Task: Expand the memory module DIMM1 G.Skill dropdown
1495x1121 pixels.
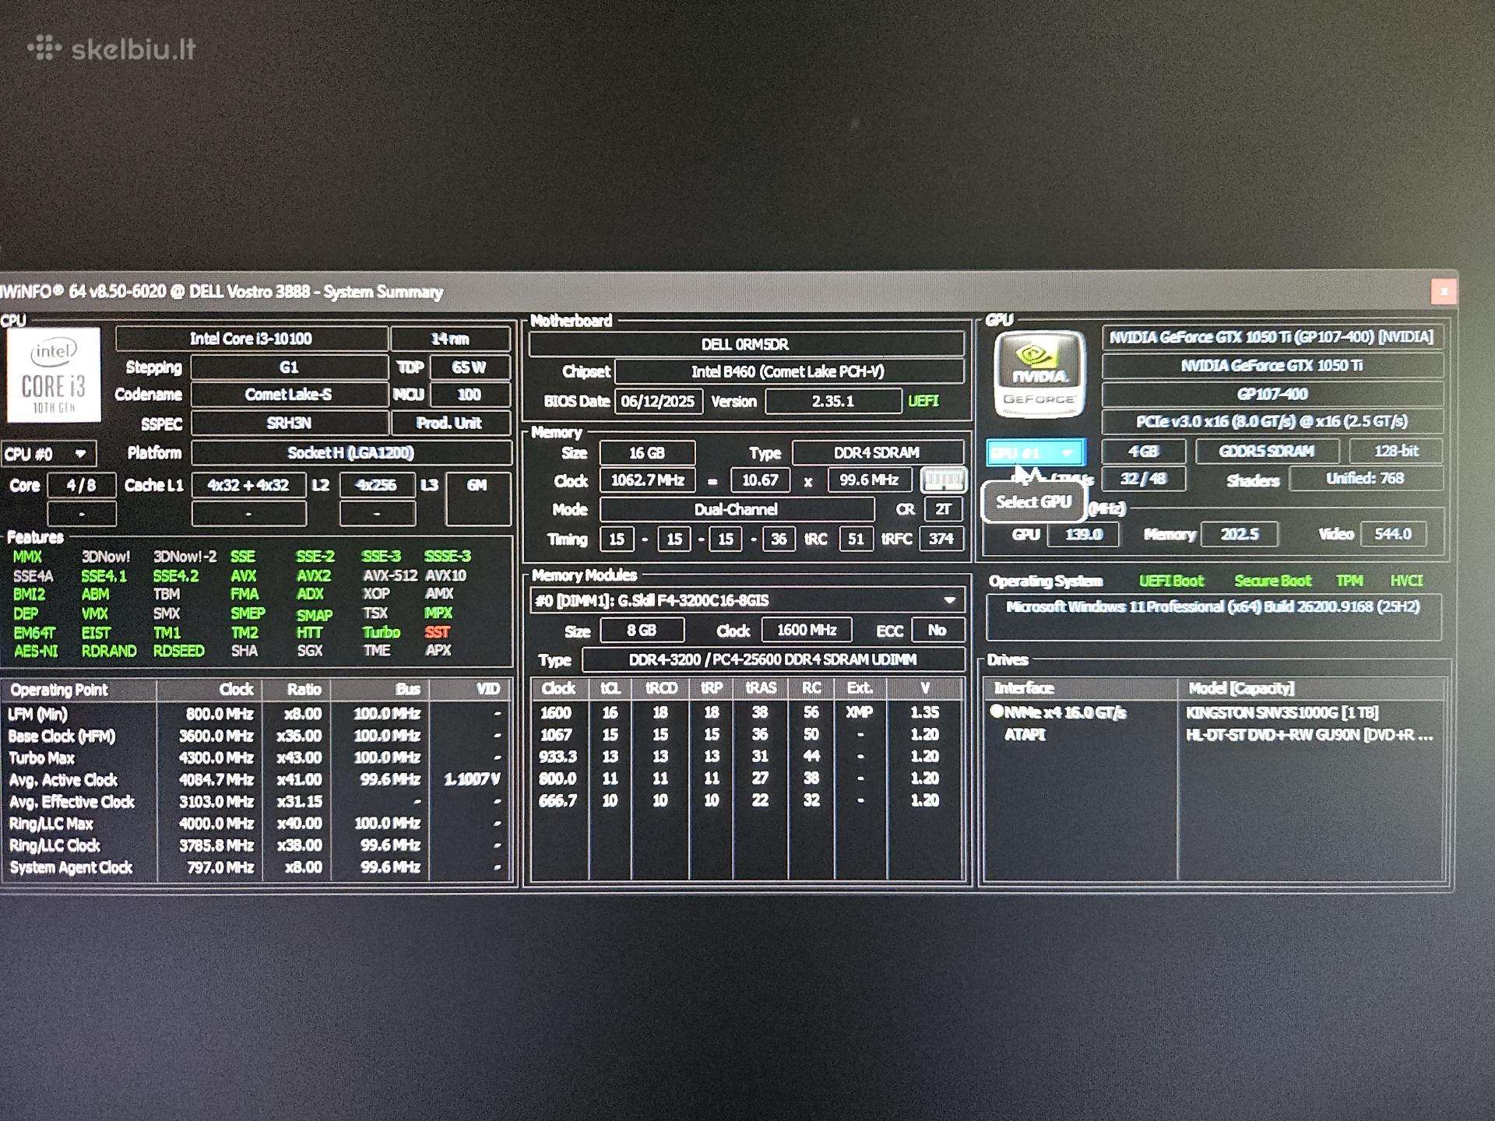Action: tap(747, 600)
